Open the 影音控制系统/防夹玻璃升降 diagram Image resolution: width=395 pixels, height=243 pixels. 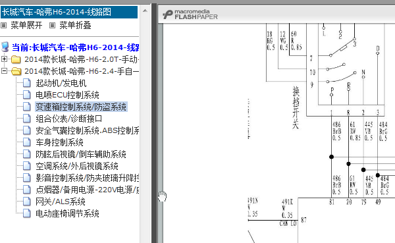[88, 178]
